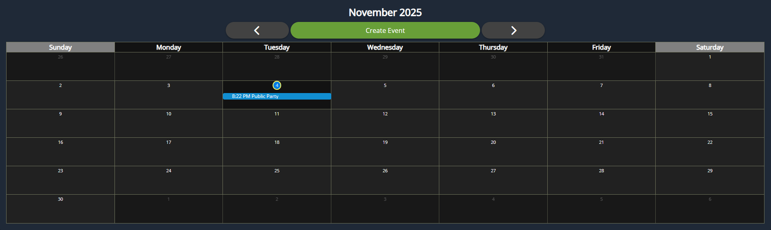Click greyed-out December 6 cell
This screenshot has width=771, height=230.
pyautogui.click(x=709, y=208)
